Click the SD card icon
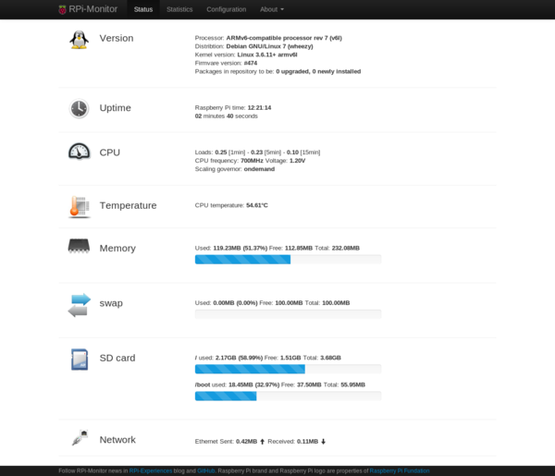This screenshot has width=555, height=476. [x=80, y=360]
